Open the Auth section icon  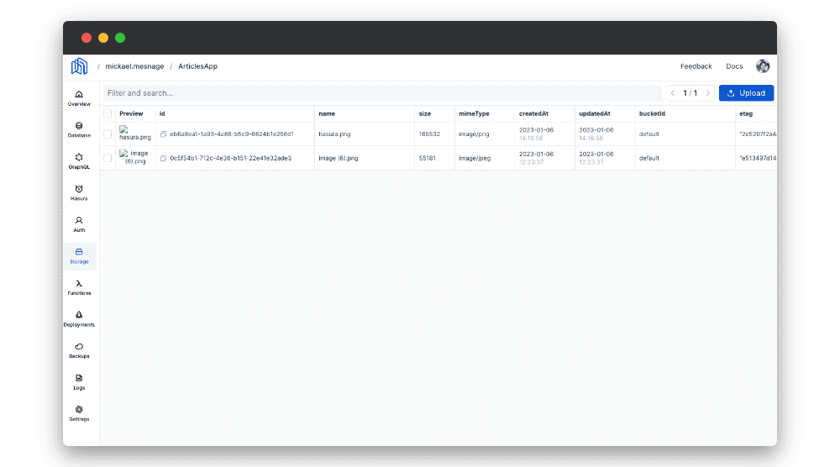coord(79,220)
